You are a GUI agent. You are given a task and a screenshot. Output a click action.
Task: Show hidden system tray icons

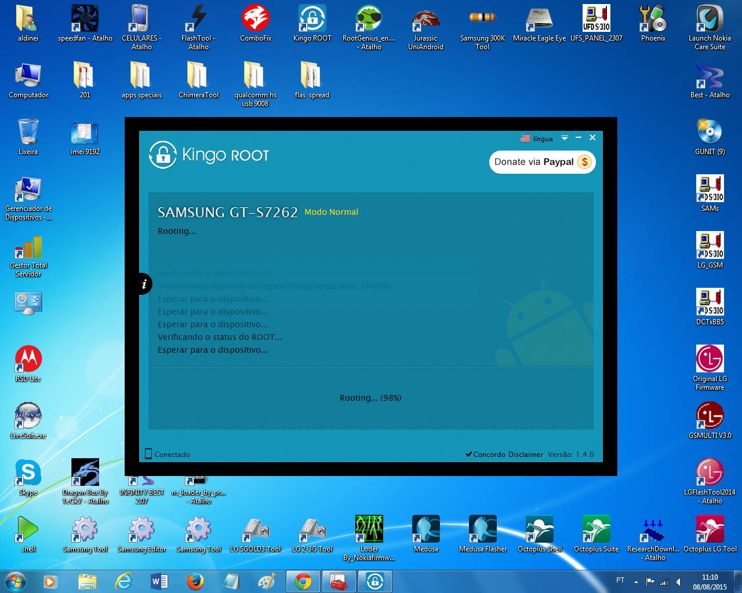(x=636, y=581)
